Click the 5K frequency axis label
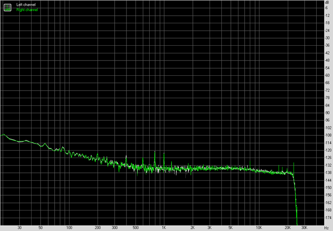The image size is (333, 231). coord(230,228)
